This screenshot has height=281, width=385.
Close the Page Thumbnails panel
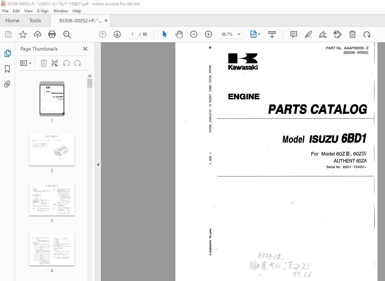click(x=85, y=49)
